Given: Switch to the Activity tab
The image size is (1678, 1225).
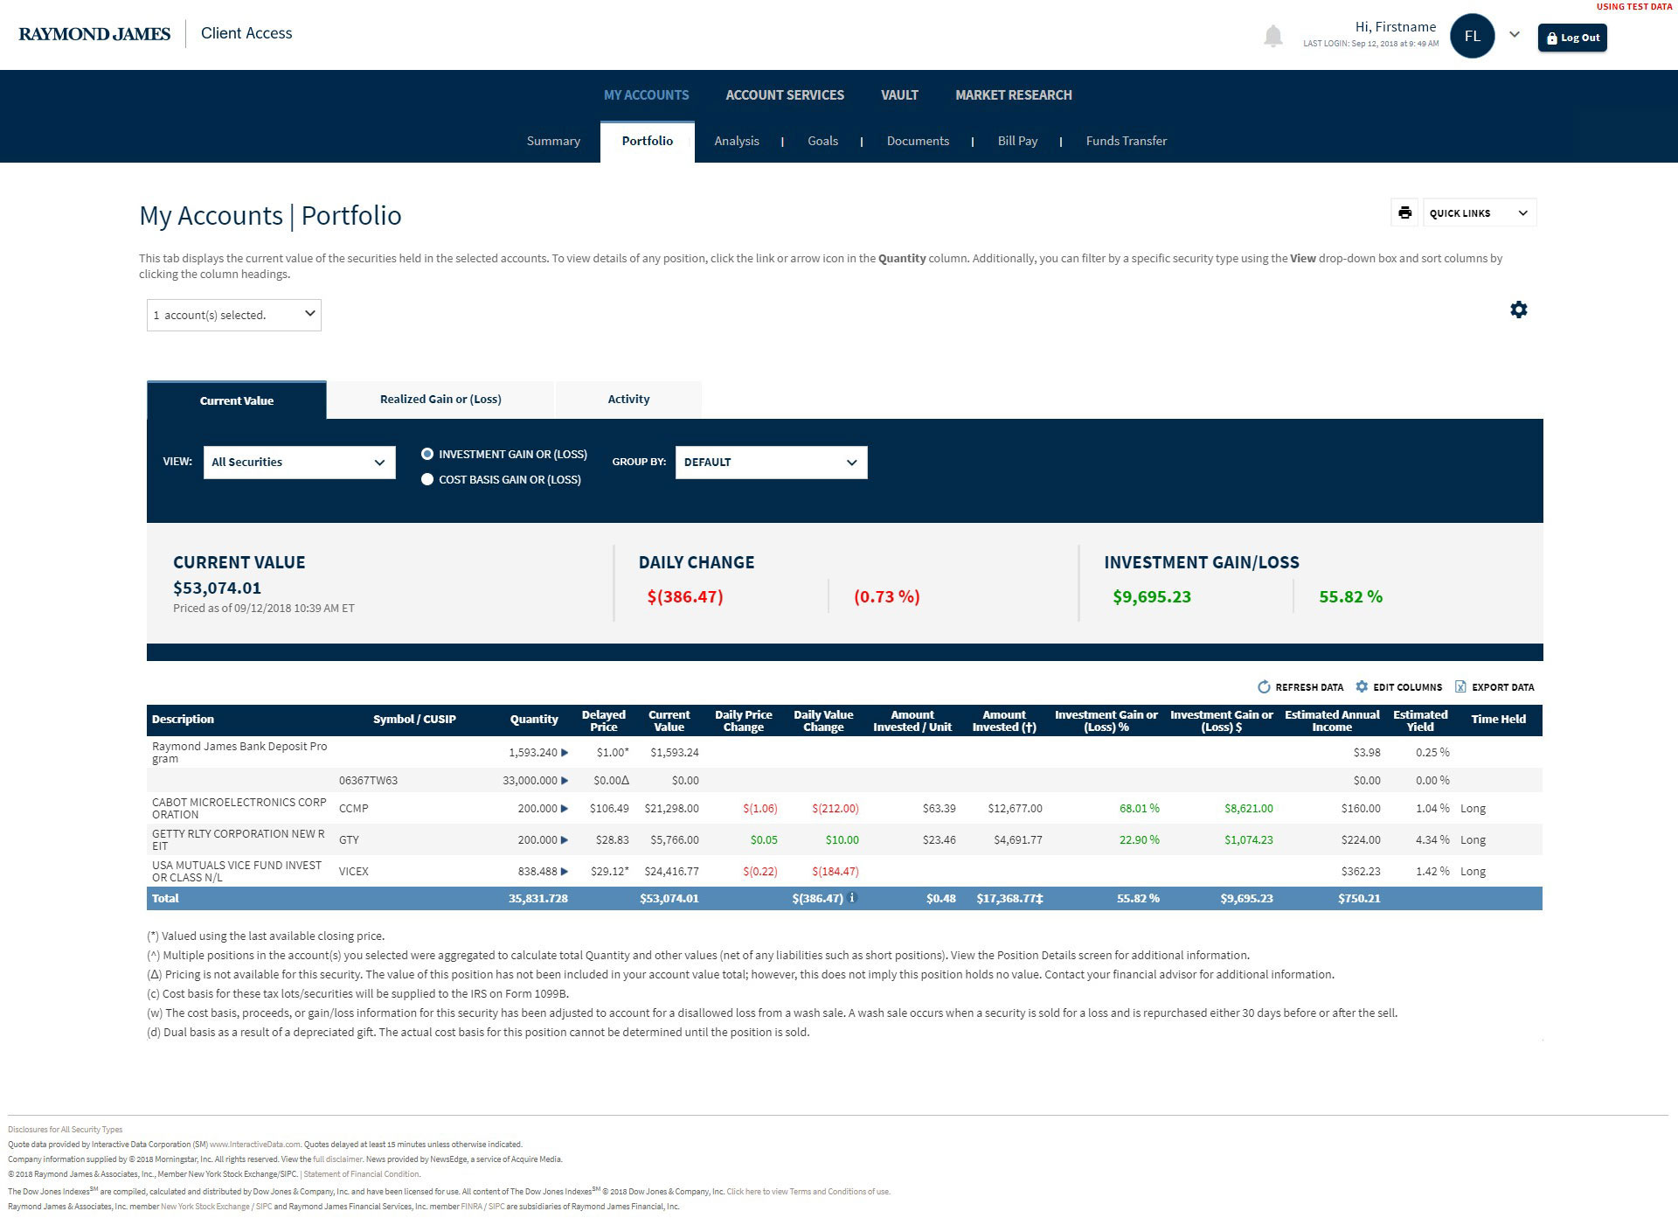Looking at the screenshot, I should [x=628, y=399].
